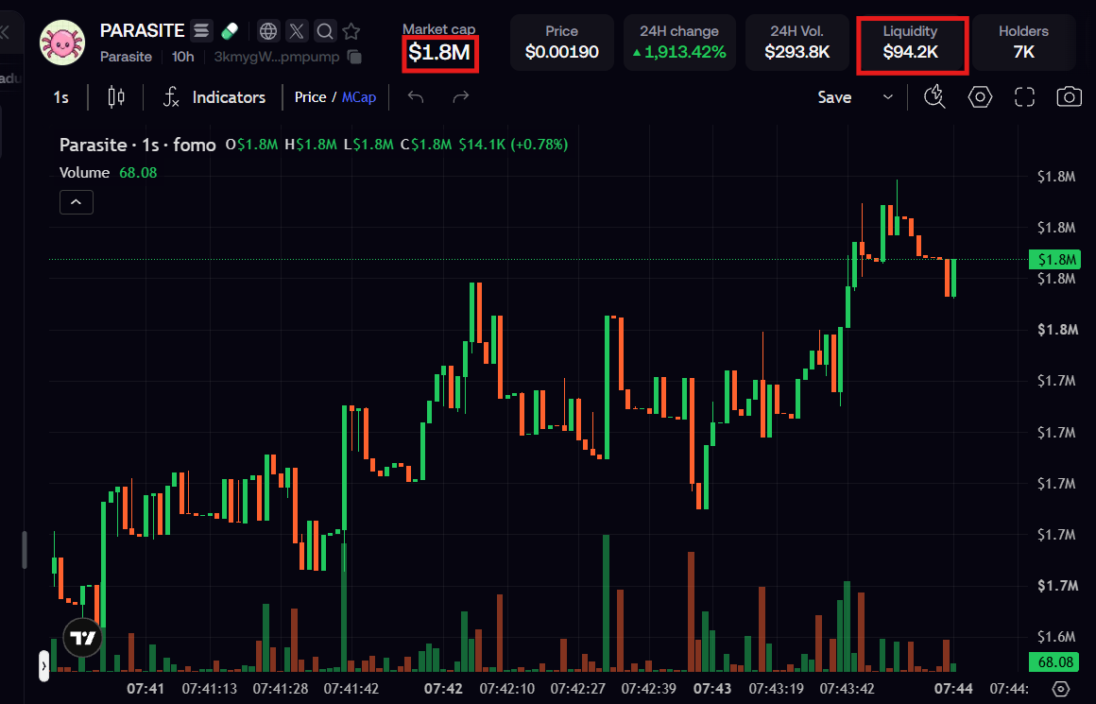
Task: Click the '+0.78%' change value in legend
Action: 539,145
